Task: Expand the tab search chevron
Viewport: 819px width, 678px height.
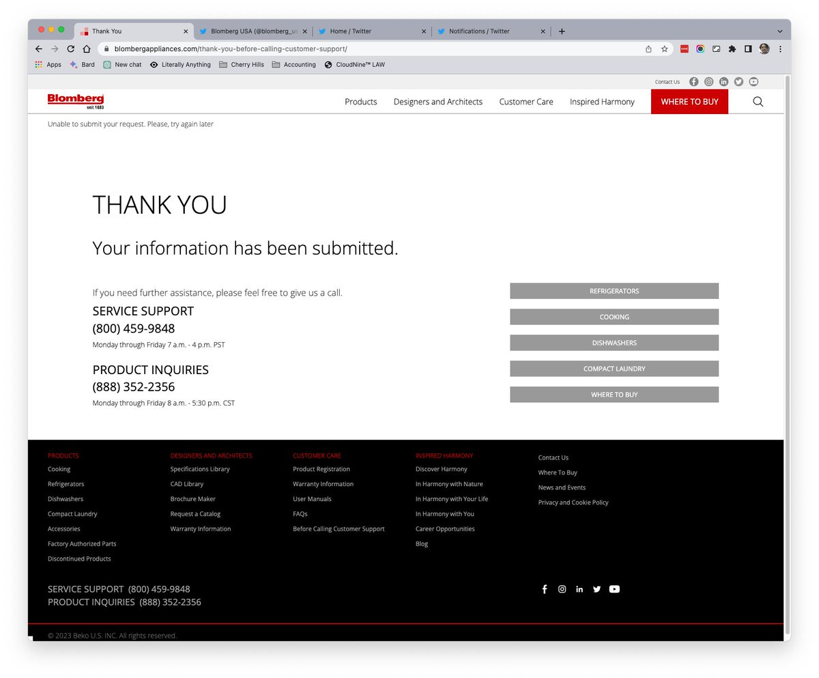Action: click(780, 31)
